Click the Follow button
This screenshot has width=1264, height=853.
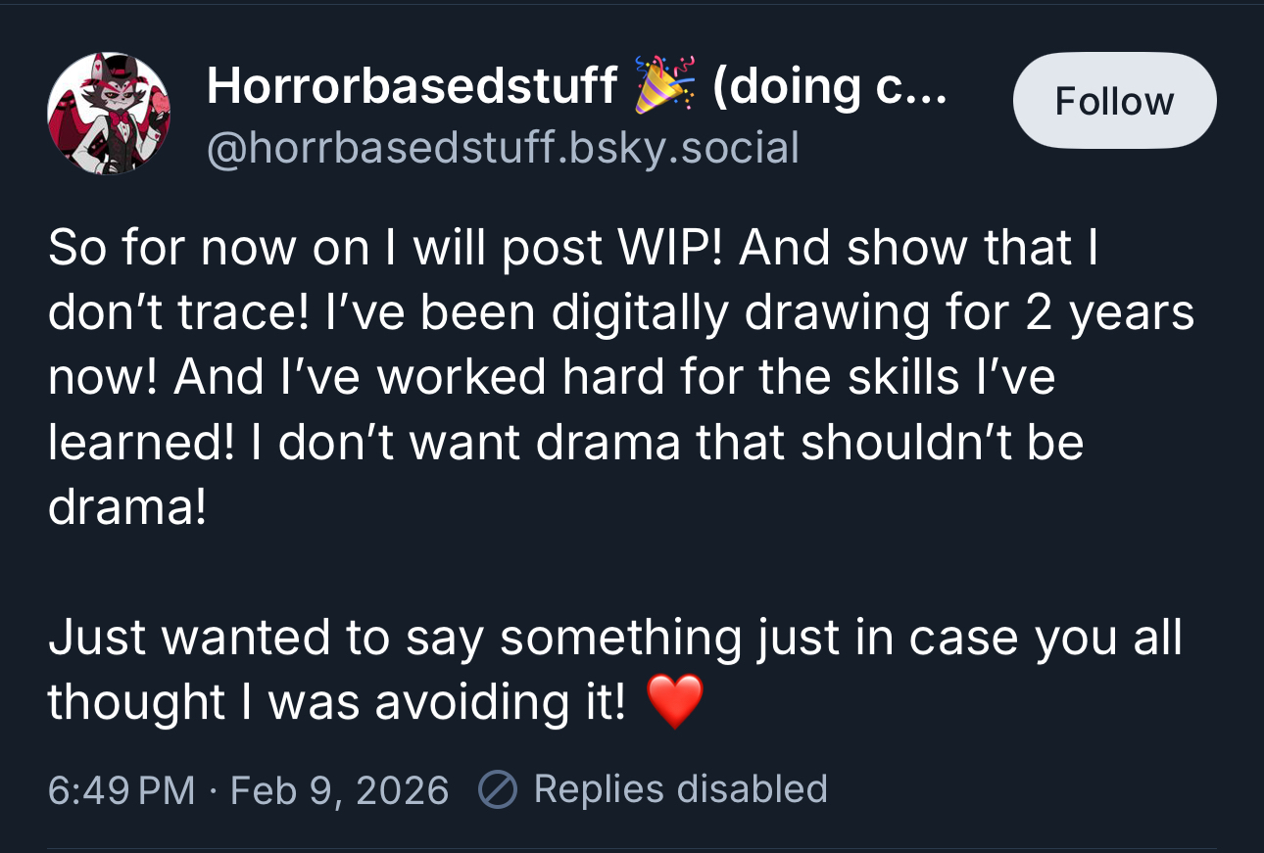tap(1114, 101)
